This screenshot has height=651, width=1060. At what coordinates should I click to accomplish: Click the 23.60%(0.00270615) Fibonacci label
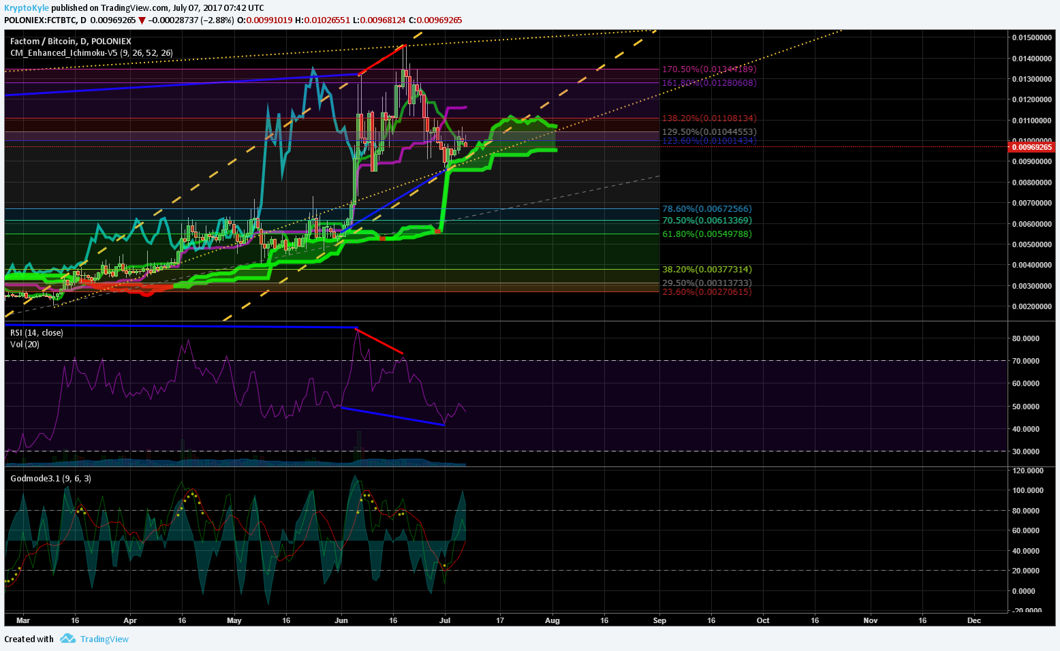point(707,292)
